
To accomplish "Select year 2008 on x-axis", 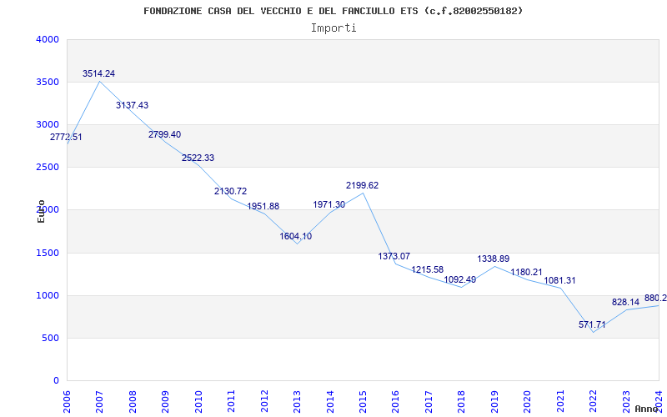I will click(x=133, y=401).
